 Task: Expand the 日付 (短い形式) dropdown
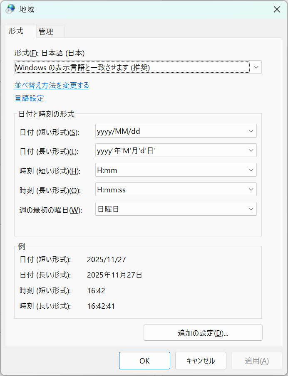(x=251, y=131)
